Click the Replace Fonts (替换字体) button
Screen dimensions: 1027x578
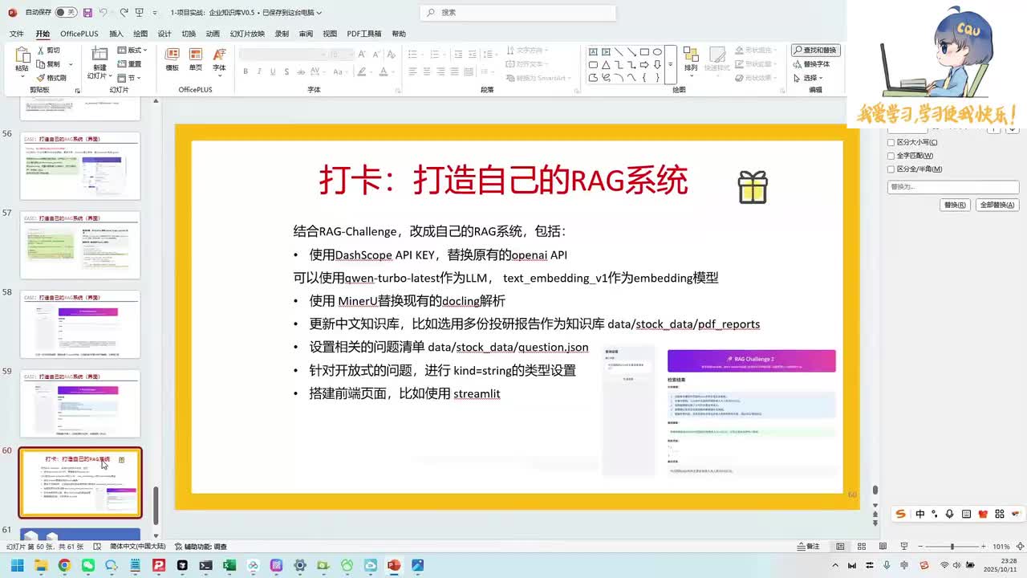click(x=811, y=64)
